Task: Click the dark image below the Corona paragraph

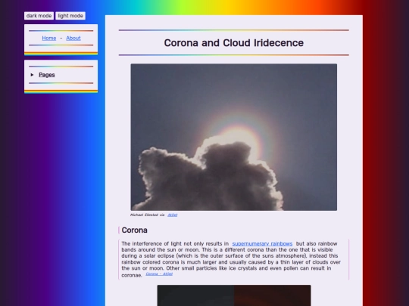Action: coord(234,295)
